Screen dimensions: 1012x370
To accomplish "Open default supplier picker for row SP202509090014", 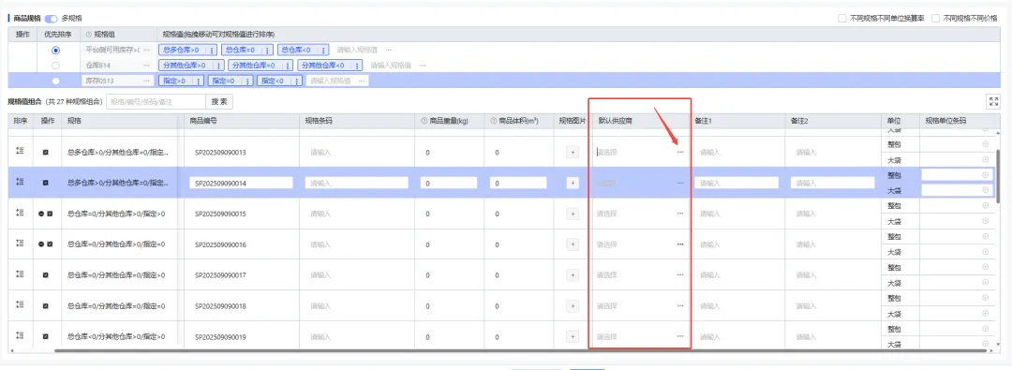I will [680, 183].
